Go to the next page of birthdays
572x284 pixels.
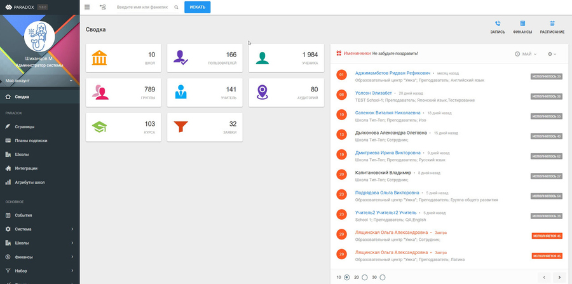[x=559, y=278]
